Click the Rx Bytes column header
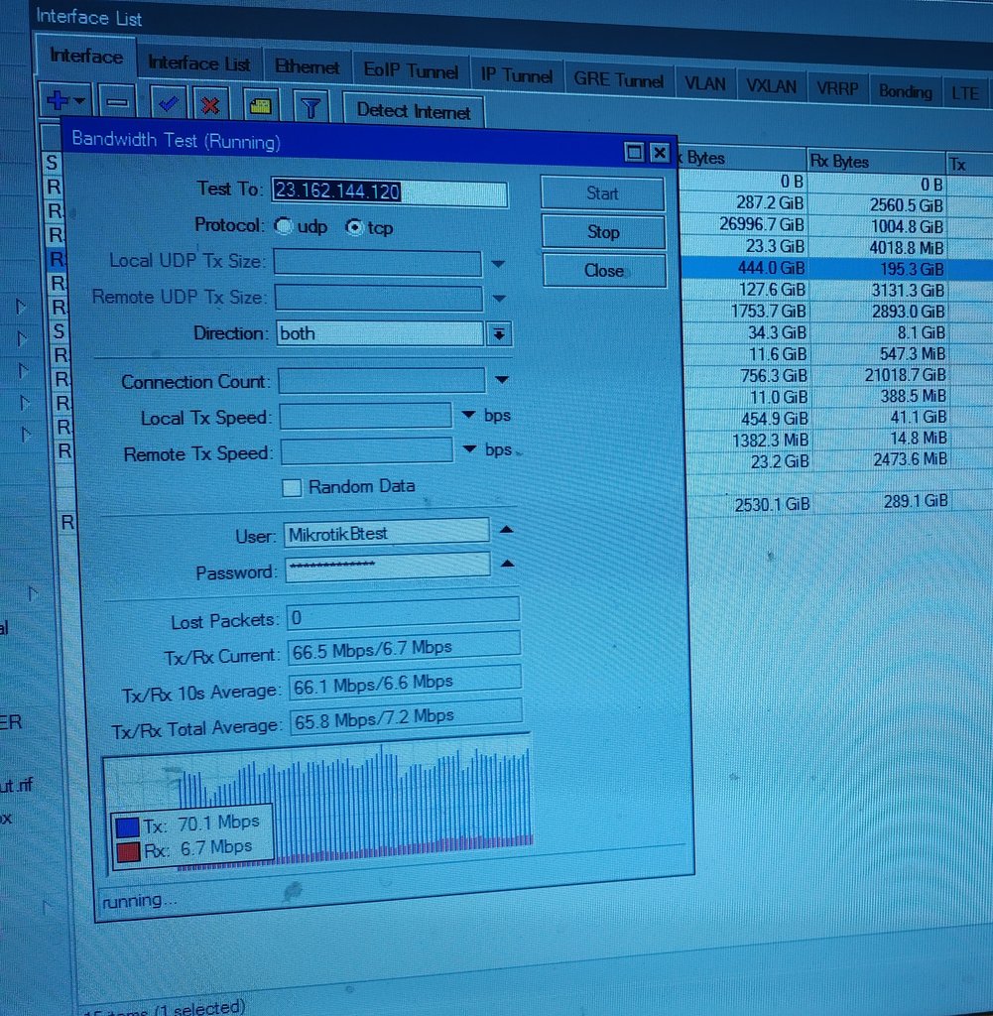The height and width of the screenshot is (1016, 993). click(876, 162)
